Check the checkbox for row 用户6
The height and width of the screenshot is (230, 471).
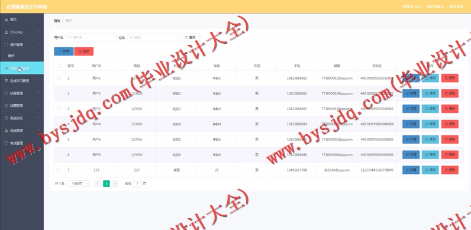click(x=59, y=155)
